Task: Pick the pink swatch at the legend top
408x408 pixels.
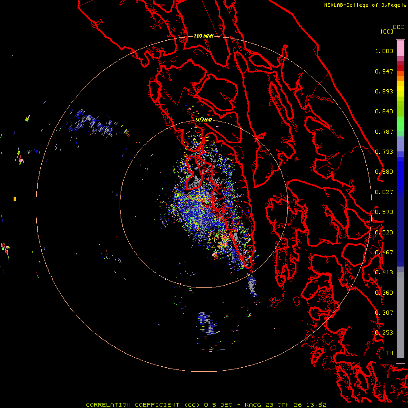Action: [x=400, y=48]
